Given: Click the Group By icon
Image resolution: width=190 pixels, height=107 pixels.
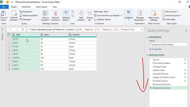Looking at the screenshot, I should coord(90,13).
